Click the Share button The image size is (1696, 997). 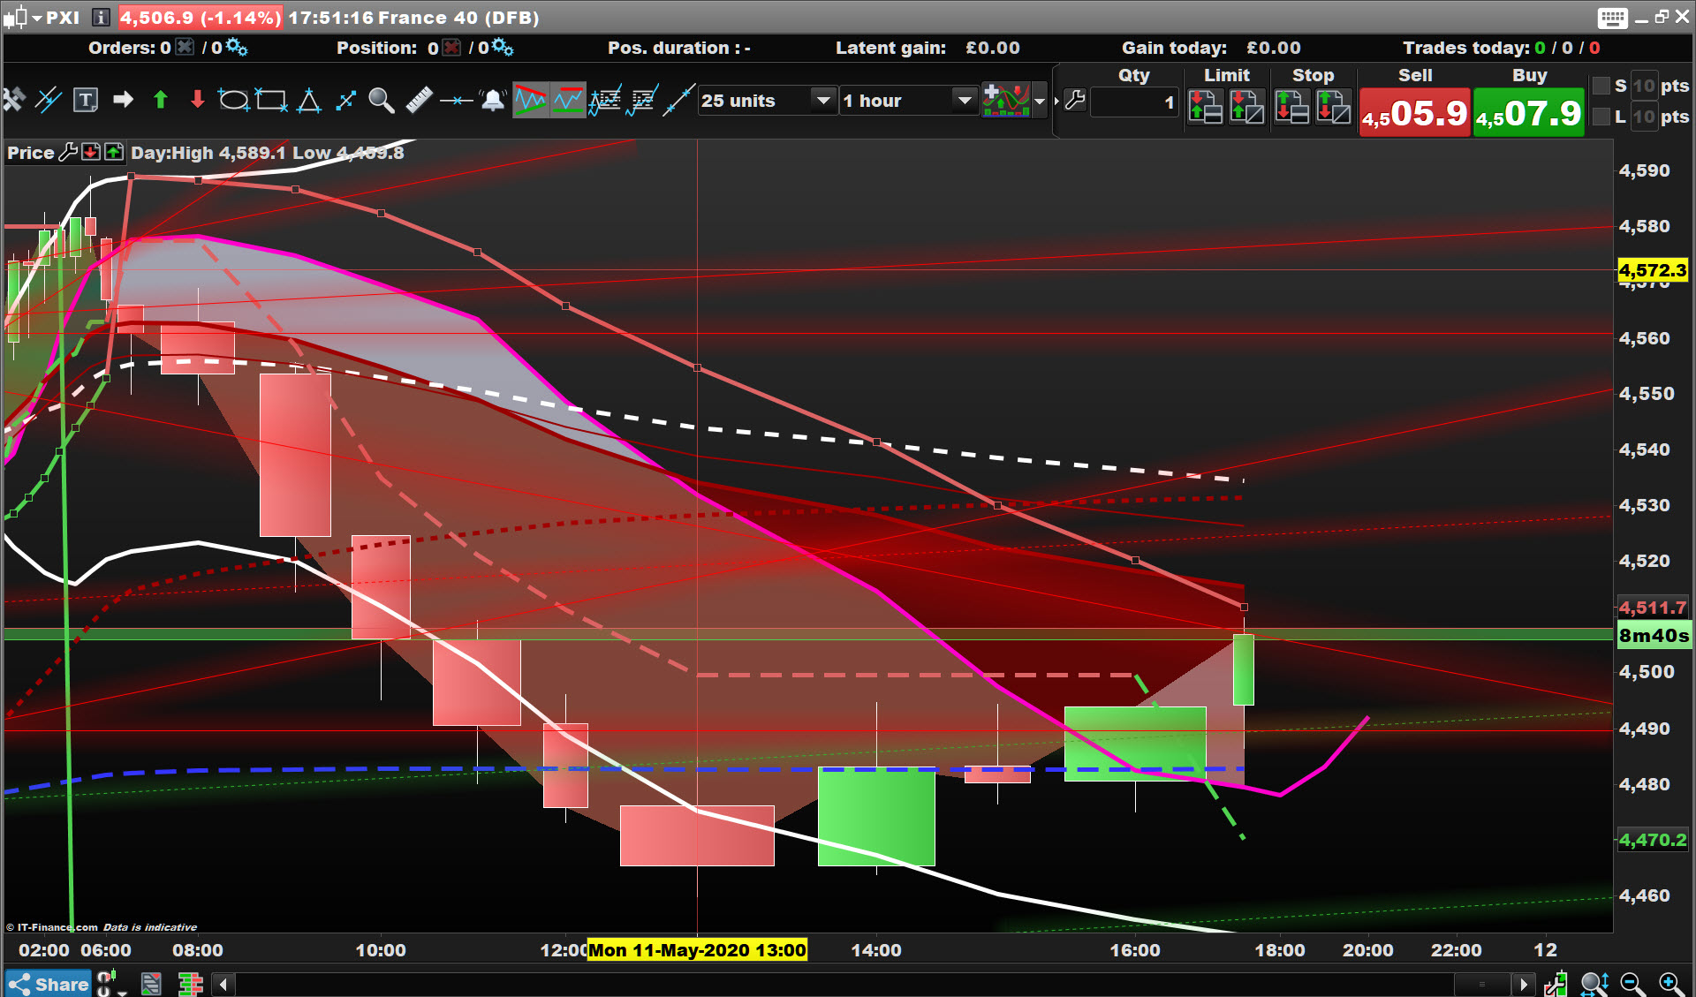click(49, 984)
